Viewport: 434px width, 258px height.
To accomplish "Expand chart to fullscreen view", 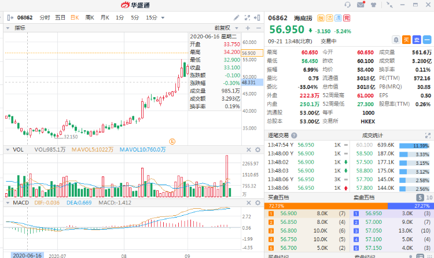I will [x=248, y=17].
